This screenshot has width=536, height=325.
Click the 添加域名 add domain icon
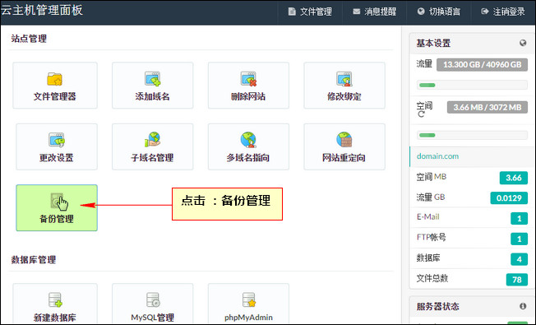pyautogui.click(x=152, y=86)
